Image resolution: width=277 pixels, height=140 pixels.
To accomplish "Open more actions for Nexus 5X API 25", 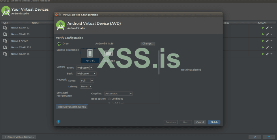I will [x=272, y=54].
